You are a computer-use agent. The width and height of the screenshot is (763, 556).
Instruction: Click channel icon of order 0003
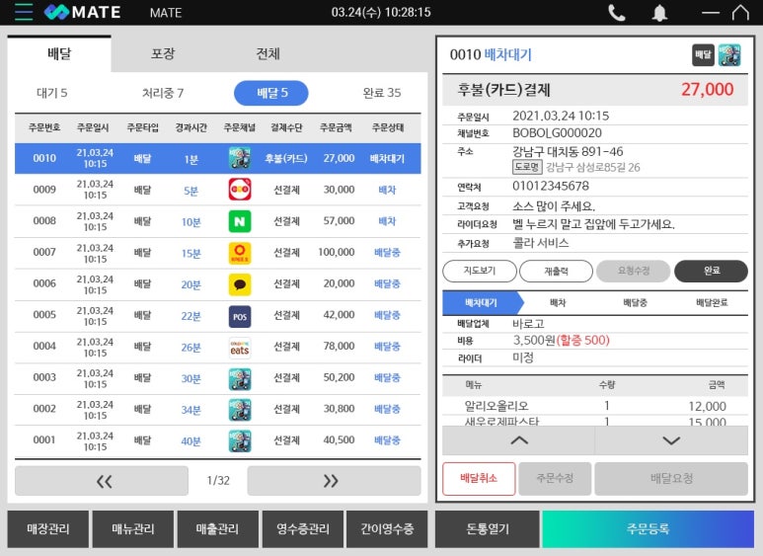240,378
